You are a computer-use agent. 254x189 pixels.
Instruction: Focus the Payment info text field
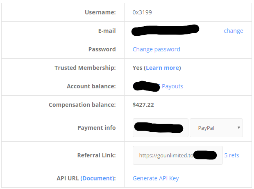click(160, 128)
